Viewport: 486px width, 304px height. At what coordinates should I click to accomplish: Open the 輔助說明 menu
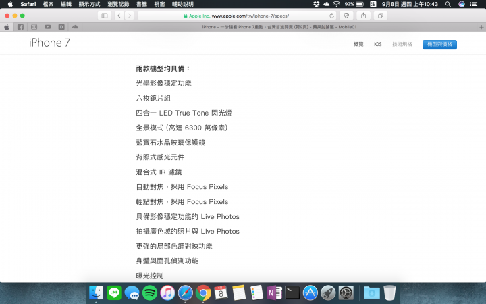pos(183,4)
